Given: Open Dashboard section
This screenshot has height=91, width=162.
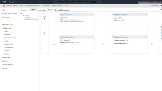Looking at the screenshot, I should (7, 51).
